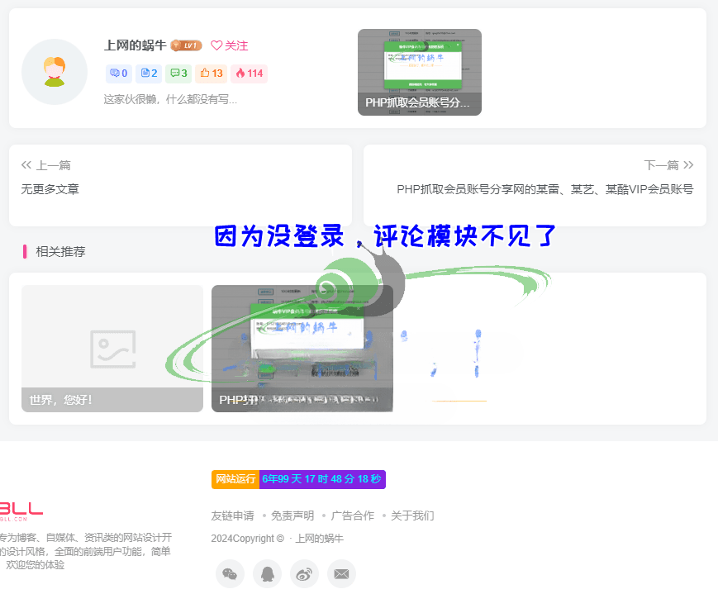Open the PHP recommended post thumbnail
Image resolution: width=718 pixels, height=594 pixels.
click(302, 349)
